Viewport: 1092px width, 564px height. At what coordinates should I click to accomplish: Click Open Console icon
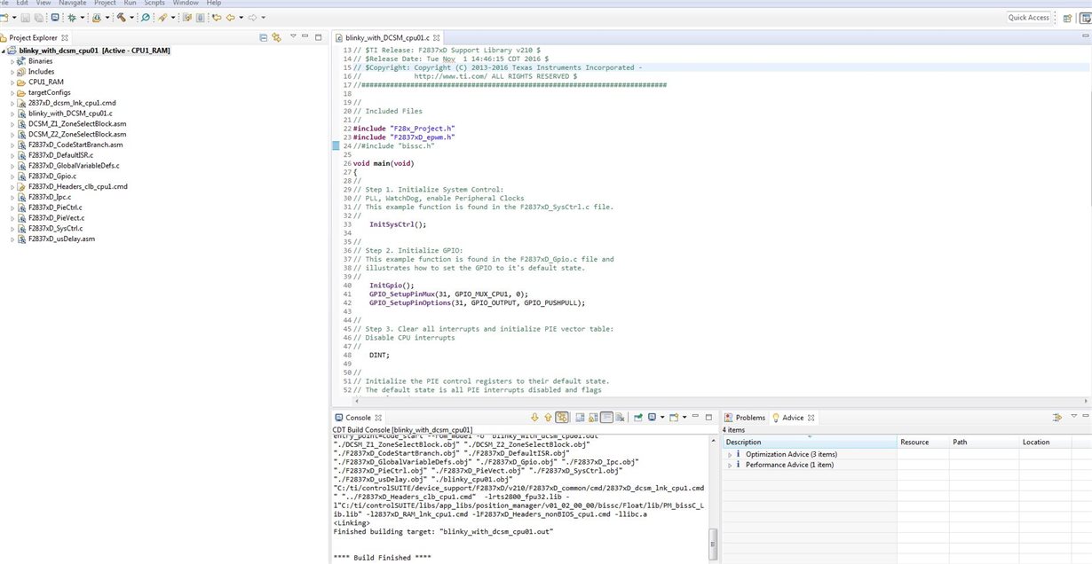673,417
